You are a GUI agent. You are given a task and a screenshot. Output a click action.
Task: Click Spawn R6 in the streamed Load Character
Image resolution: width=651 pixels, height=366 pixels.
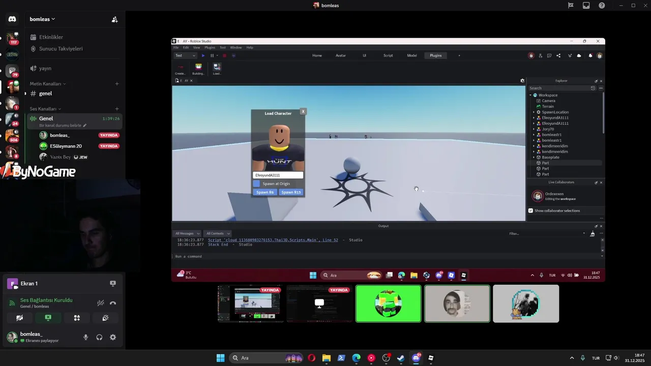(x=265, y=192)
